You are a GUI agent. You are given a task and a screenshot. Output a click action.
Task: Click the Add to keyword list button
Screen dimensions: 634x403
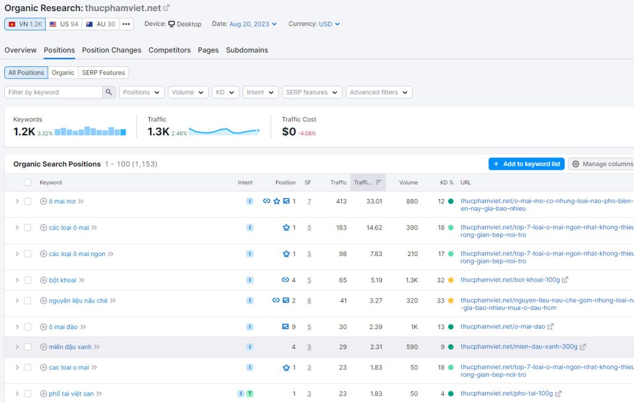[x=526, y=164]
